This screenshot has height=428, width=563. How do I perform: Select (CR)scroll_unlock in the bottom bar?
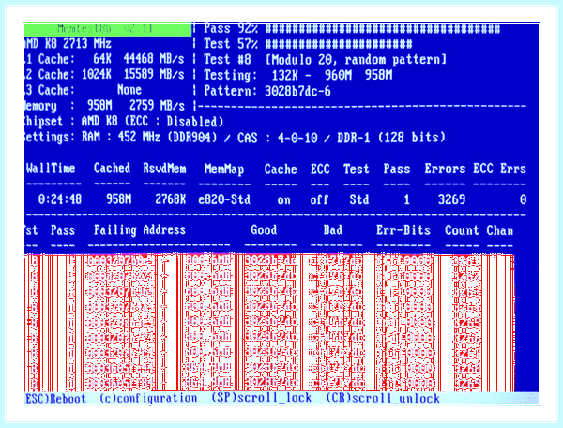(x=383, y=398)
